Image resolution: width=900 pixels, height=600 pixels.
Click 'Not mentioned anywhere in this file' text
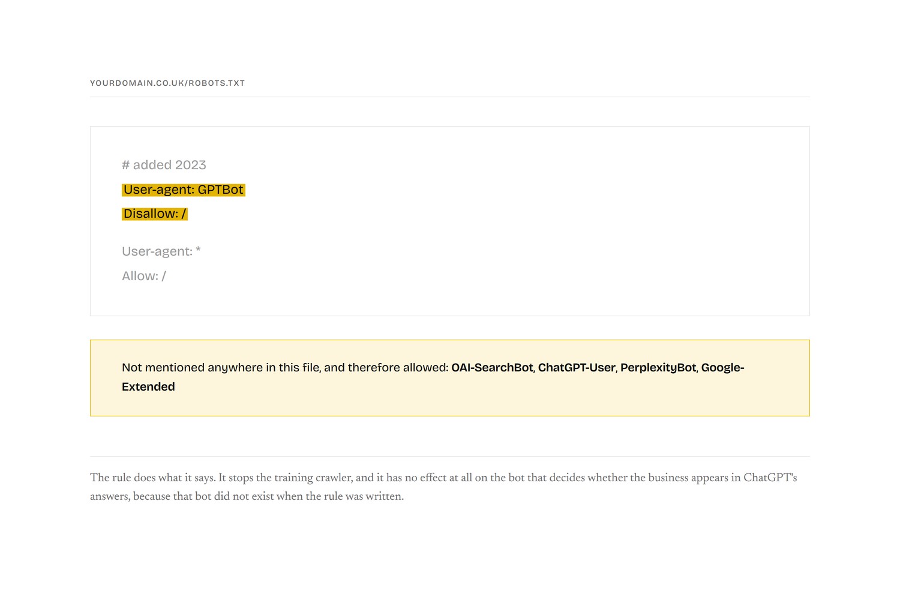pos(220,367)
